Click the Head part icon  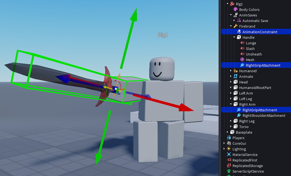[x=235, y=82]
